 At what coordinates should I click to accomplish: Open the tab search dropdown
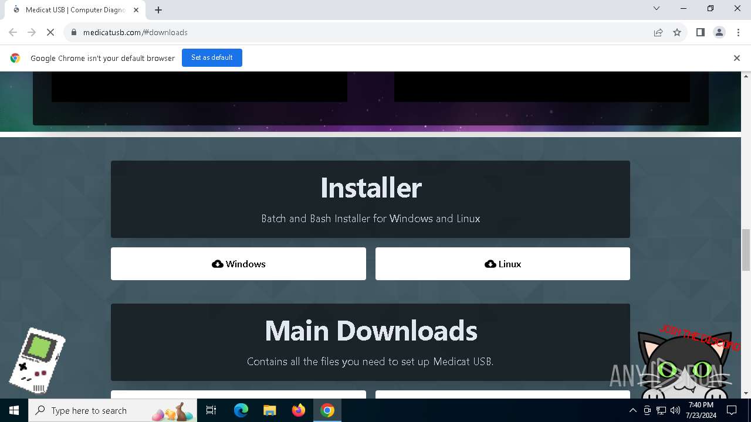point(657,9)
